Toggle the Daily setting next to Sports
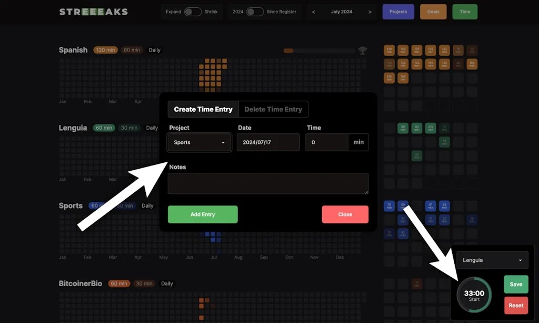This screenshot has width=539, height=323. [147, 205]
